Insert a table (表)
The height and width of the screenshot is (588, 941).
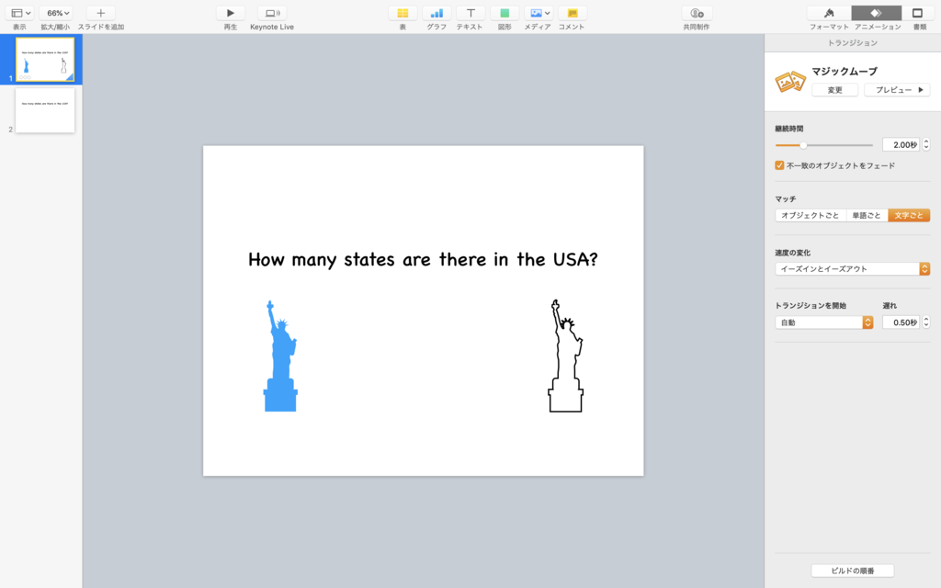(402, 13)
